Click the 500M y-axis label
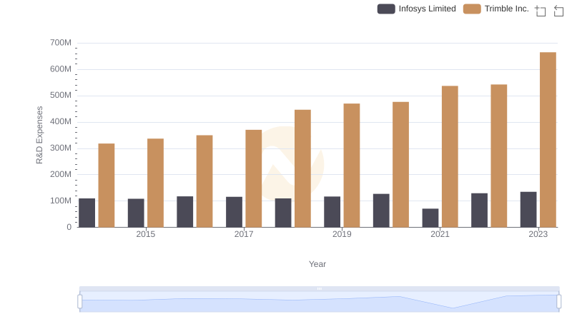This screenshot has width=572, height=329. [x=61, y=96]
